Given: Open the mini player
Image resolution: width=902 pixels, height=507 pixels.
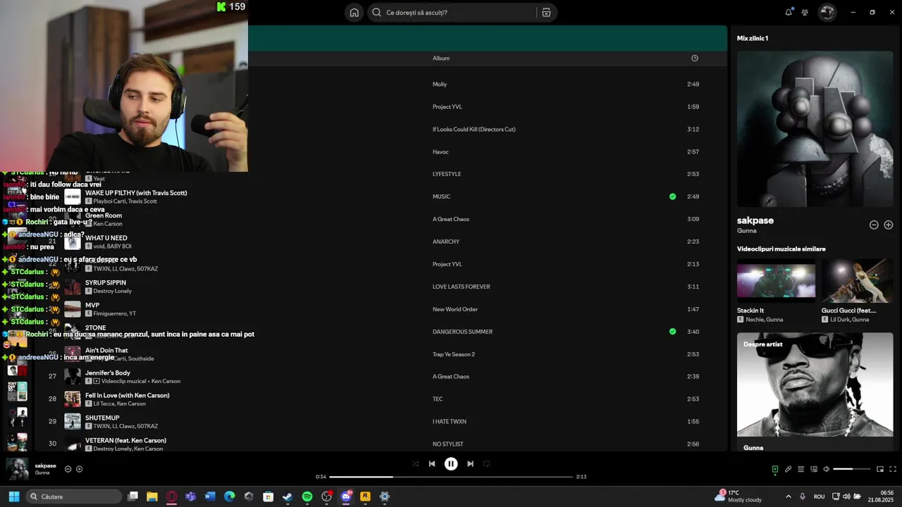Looking at the screenshot, I should [x=880, y=469].
